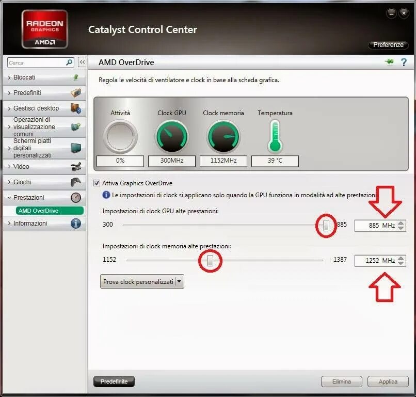Image resolution: width=416 pixels, height=397 pixels.
Task: Click the Prestazioni gauge icon
Action: coord(76,197)
